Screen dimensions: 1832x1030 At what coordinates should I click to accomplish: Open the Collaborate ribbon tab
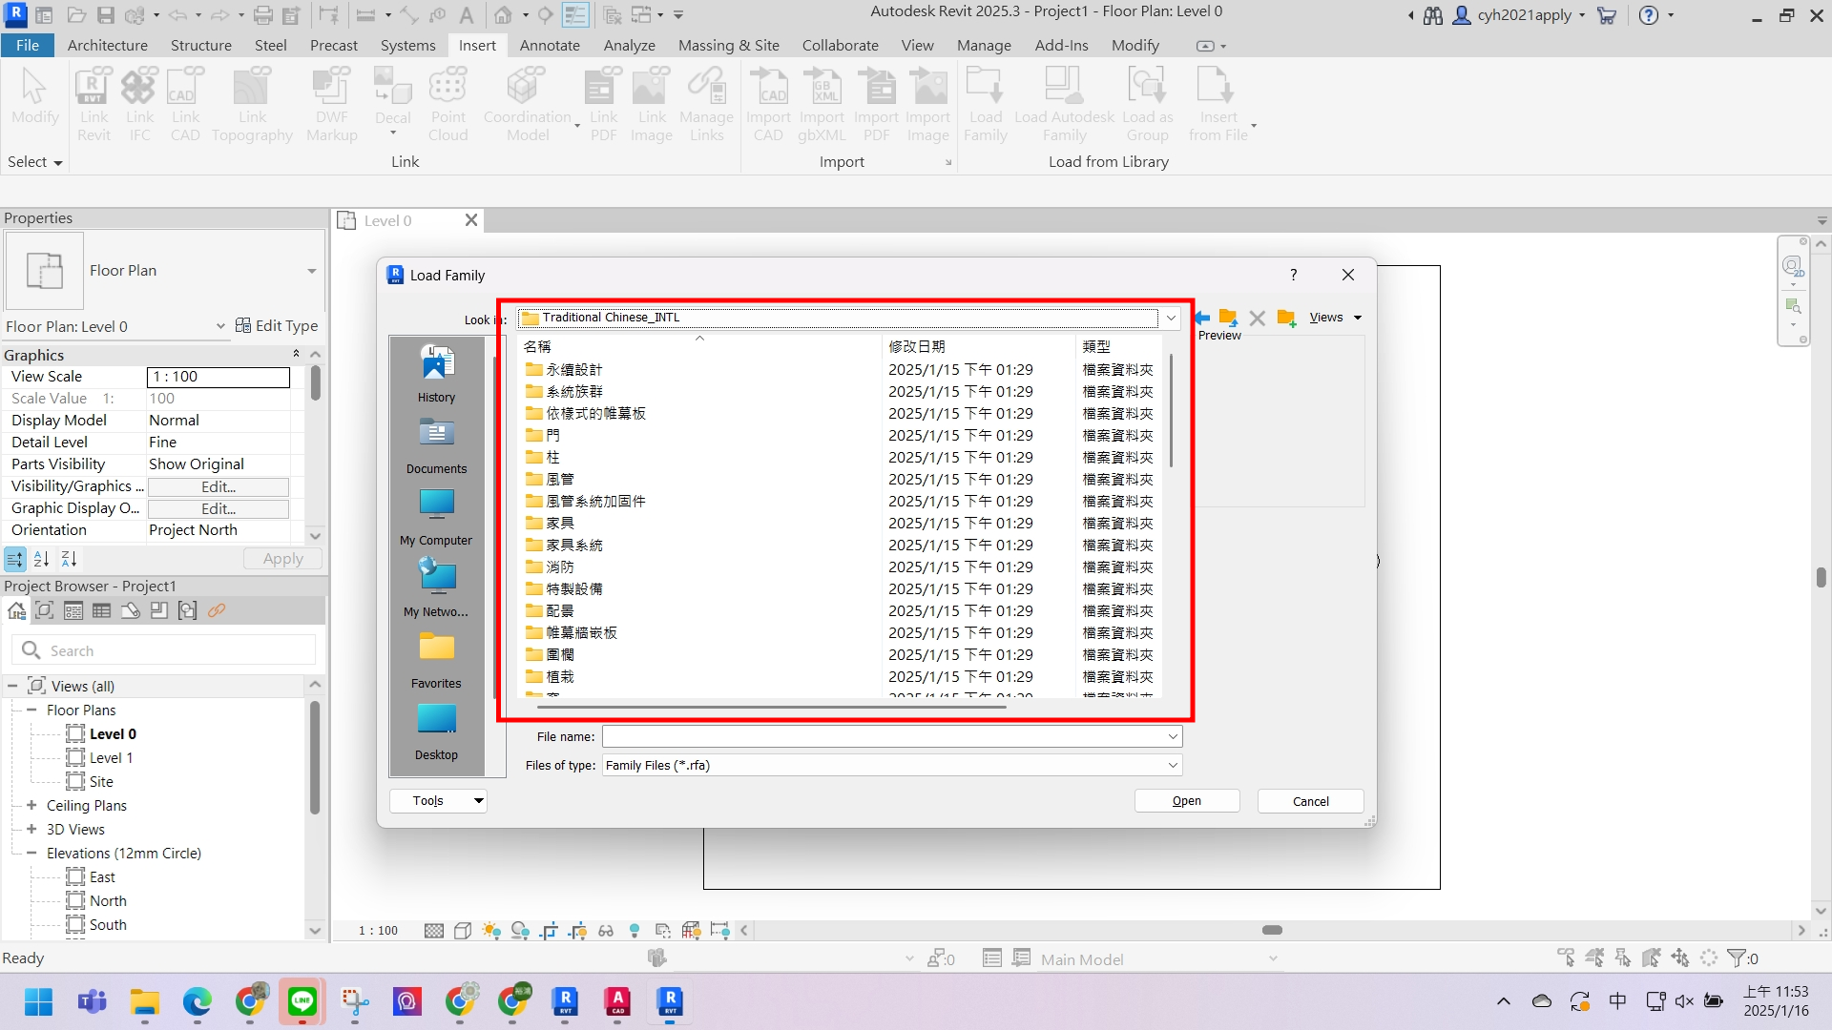click(840, 45)
